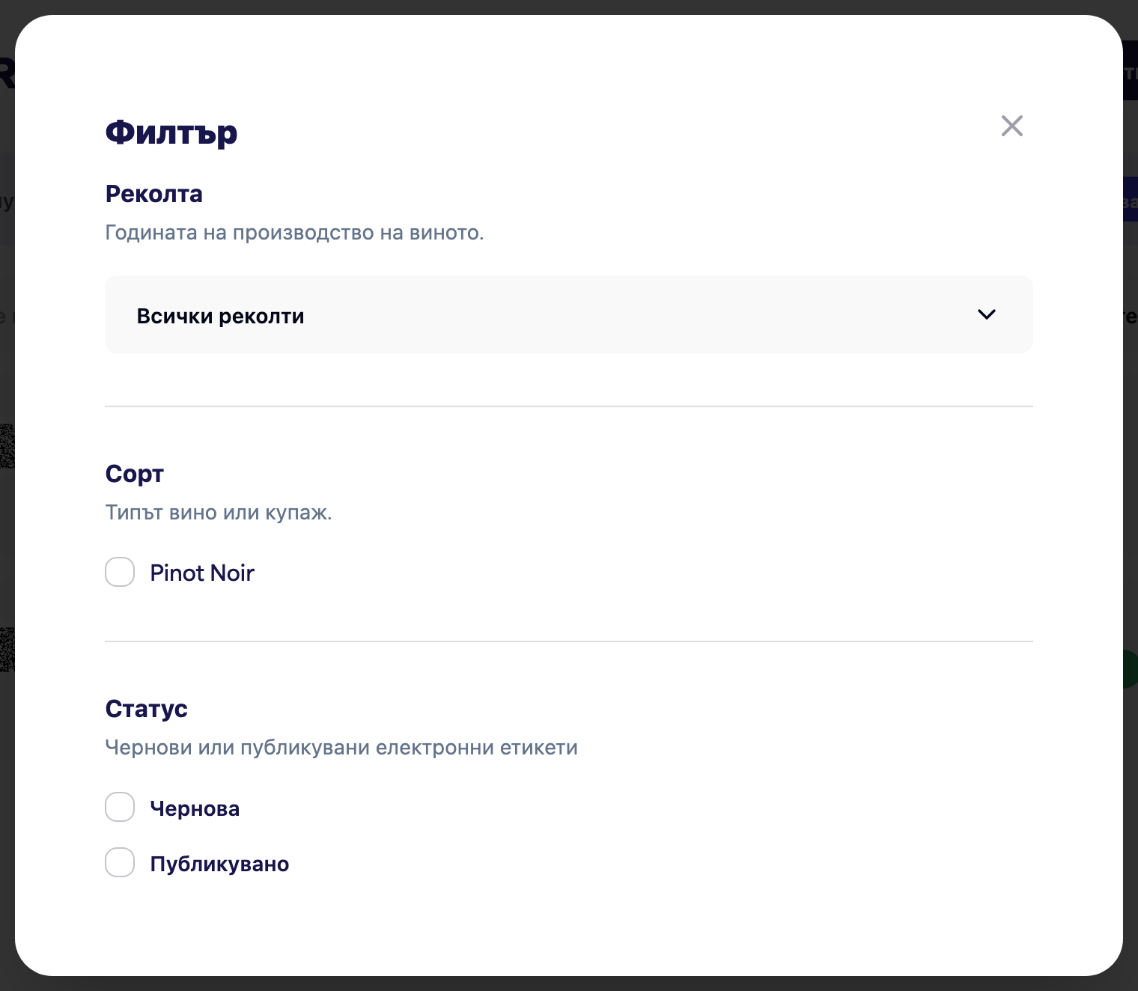The height and width of the screenshot is (991, 1138).
Task: Enable the Чернова status checkbox
Action: click(x=120, y=807)
